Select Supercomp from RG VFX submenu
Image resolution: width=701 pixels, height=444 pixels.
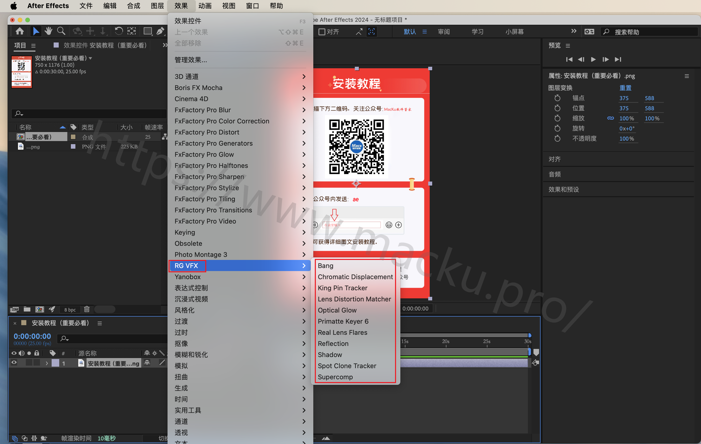[355, 377]
